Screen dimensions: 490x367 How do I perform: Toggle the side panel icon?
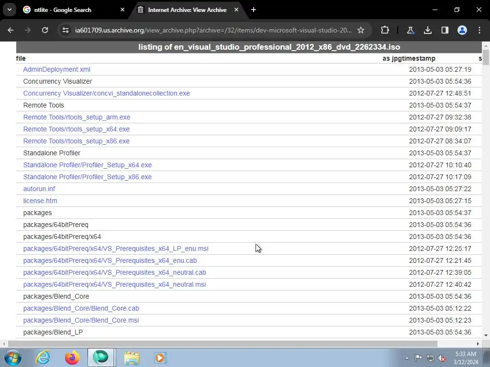(x=445, y=30)
